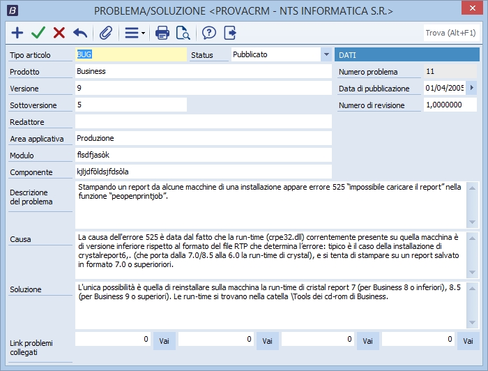Screen dimensions: 488x371
Task: Click the first Link problemi collegati field
Action: (x=113, y=339)
